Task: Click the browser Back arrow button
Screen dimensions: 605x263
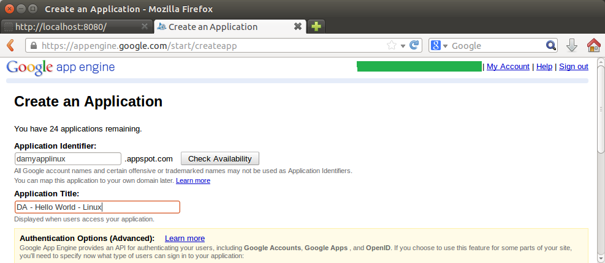Action: [x=10, y=45]
